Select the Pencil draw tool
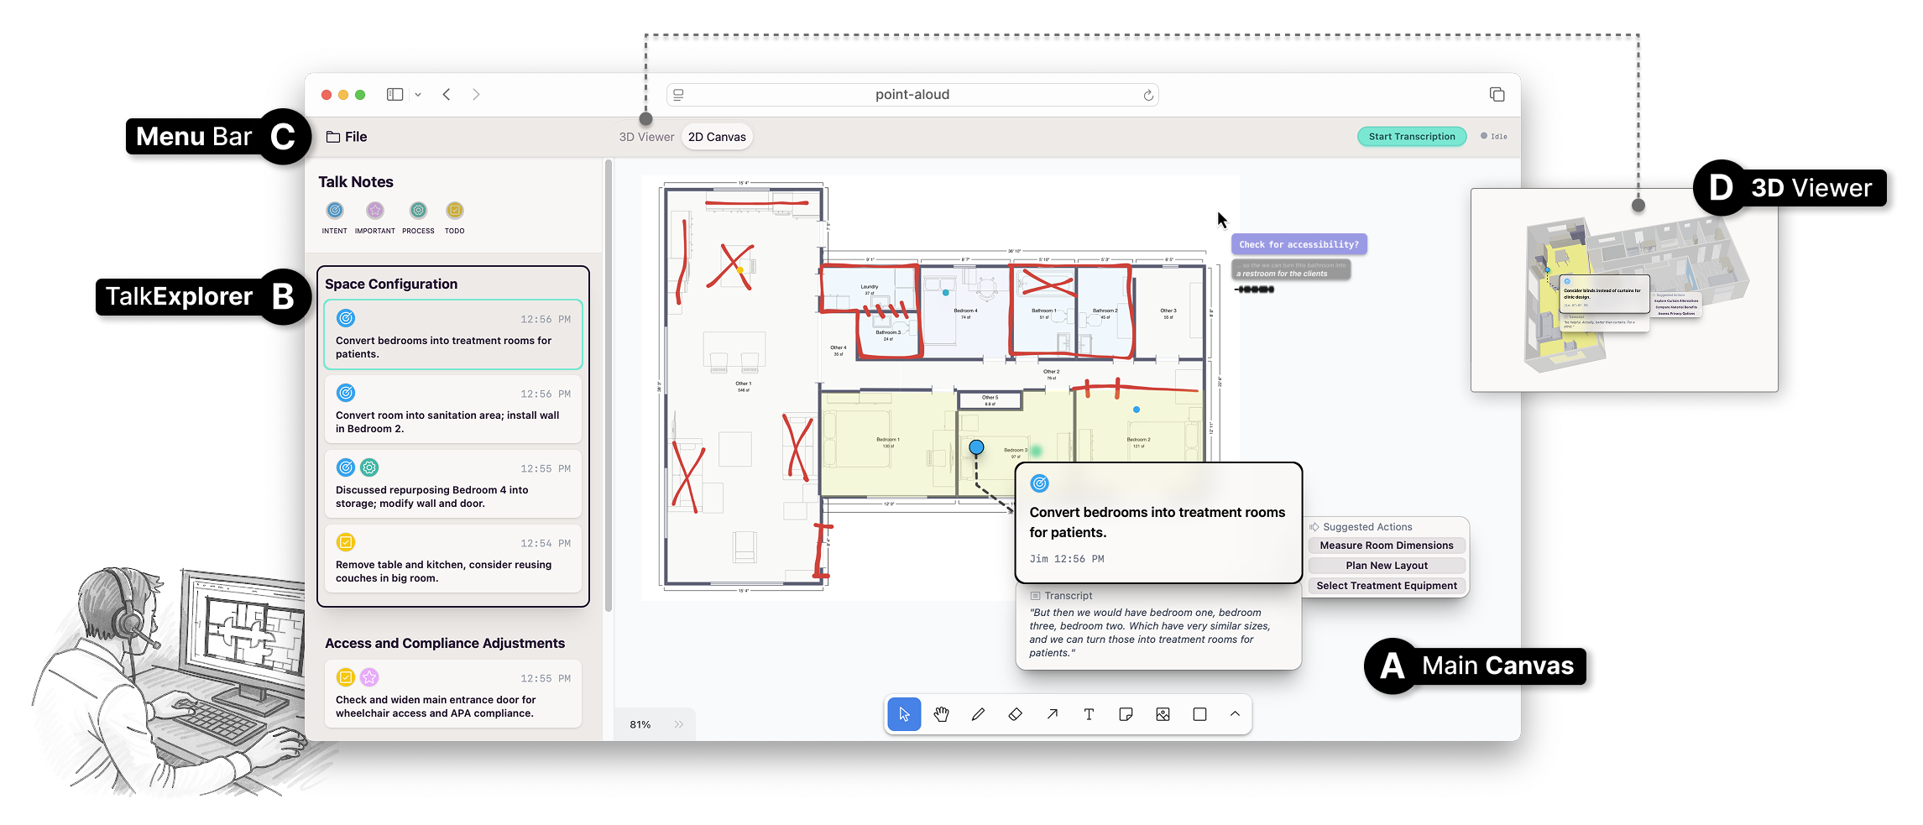1923x825 pixels. pyautogui.click(x=978, y=714)
